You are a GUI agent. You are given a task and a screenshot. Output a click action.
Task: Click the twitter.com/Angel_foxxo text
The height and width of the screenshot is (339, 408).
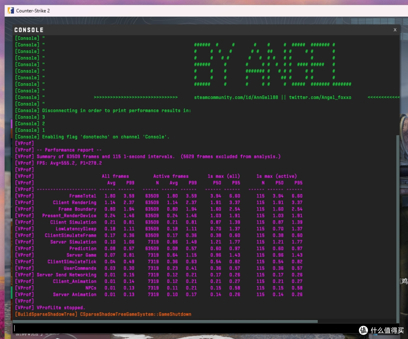coord(320,97)
